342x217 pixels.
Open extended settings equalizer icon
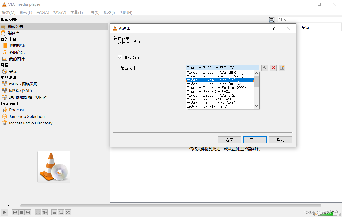pyautogui.click(x=45, y=212)
